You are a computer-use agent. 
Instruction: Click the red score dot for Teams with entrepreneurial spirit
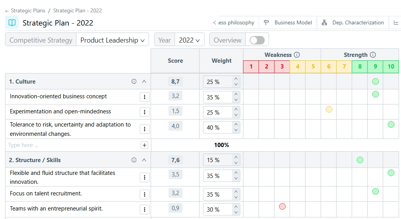(282, 207)
